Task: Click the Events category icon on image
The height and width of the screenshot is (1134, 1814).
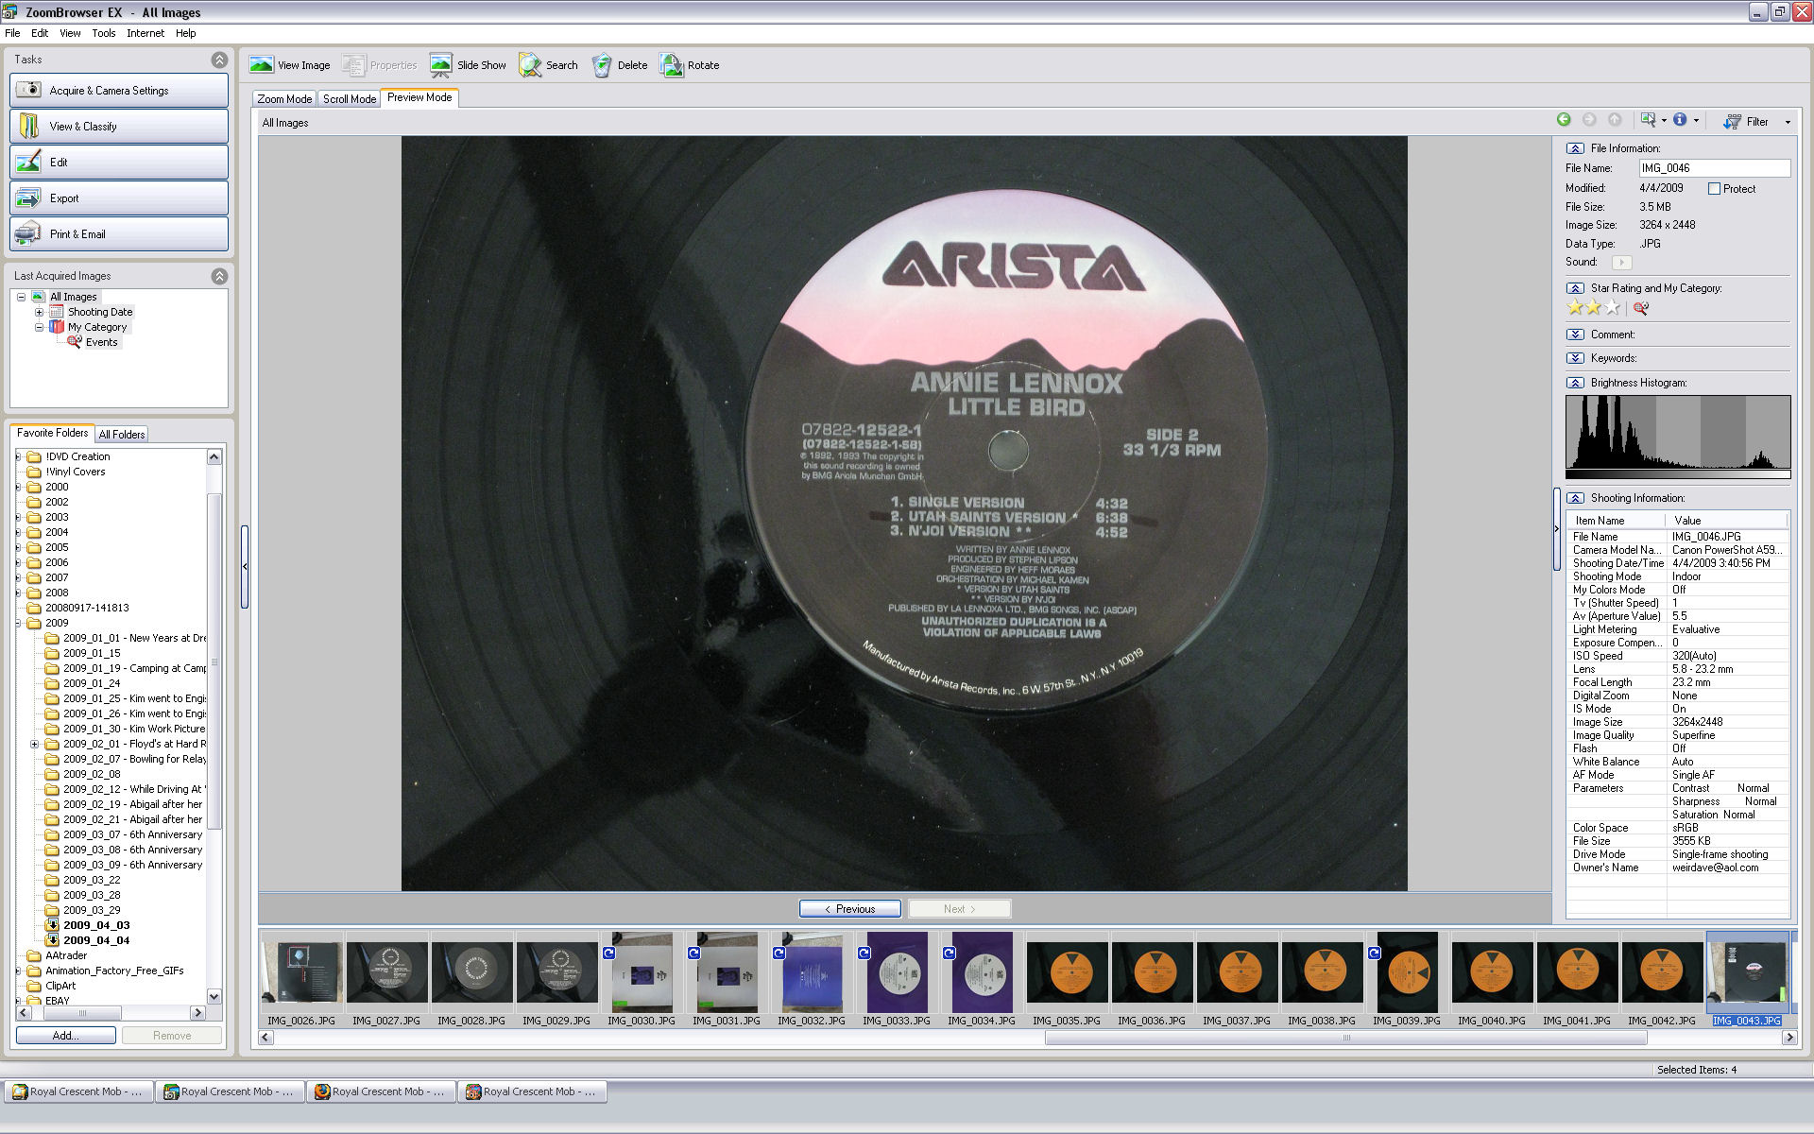Action: pos(1641,308)
